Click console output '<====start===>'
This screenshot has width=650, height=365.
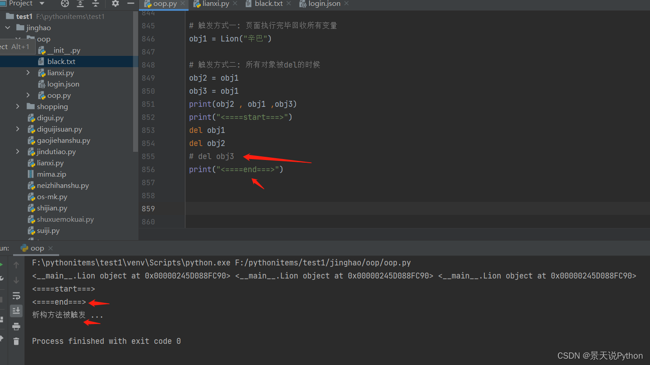[64, 289]
